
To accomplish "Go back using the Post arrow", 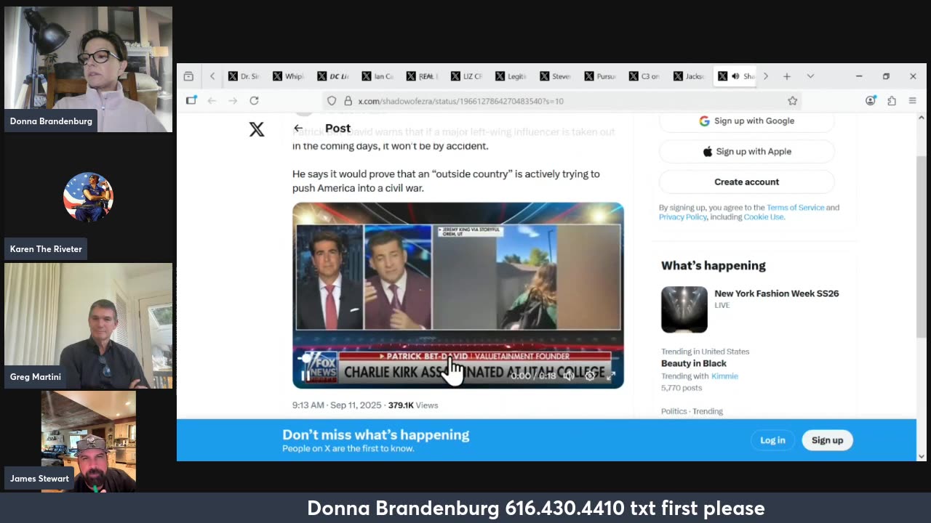I will 298,128.
